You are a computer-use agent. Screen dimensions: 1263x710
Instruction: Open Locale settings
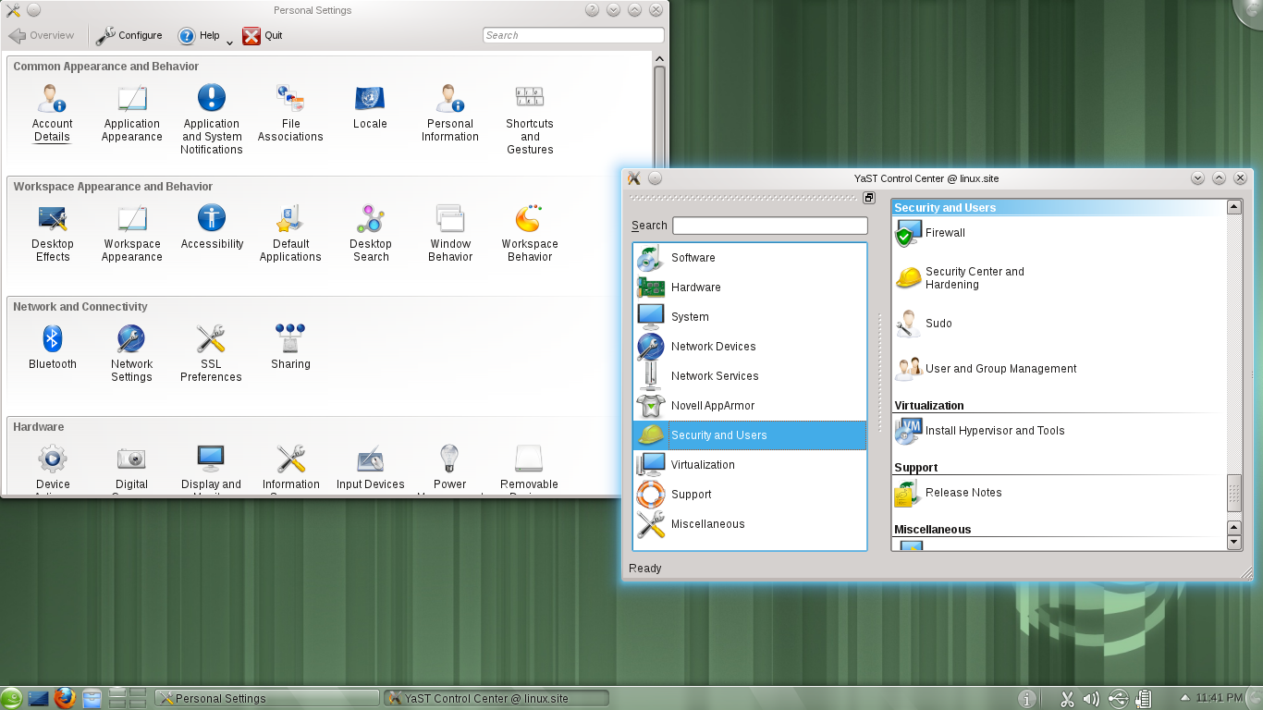tap(370, 106)
